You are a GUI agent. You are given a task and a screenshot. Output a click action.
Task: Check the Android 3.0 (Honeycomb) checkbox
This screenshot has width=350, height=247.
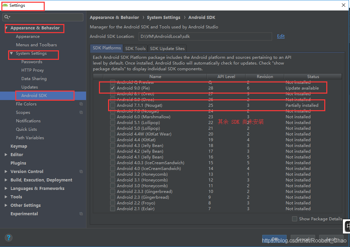pyautogui.click(x=113, y=186)
